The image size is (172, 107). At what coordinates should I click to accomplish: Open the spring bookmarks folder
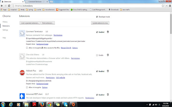tap(29, 10)
